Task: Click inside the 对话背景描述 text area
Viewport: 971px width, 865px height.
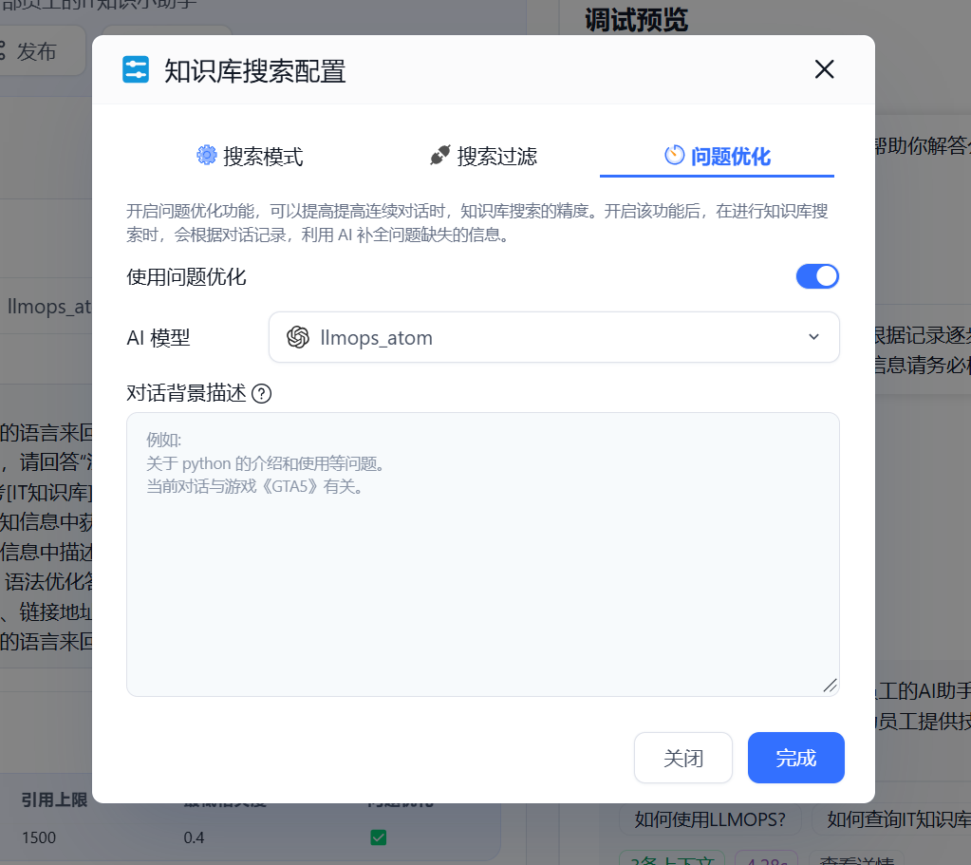Action: [x=482, y=551]
